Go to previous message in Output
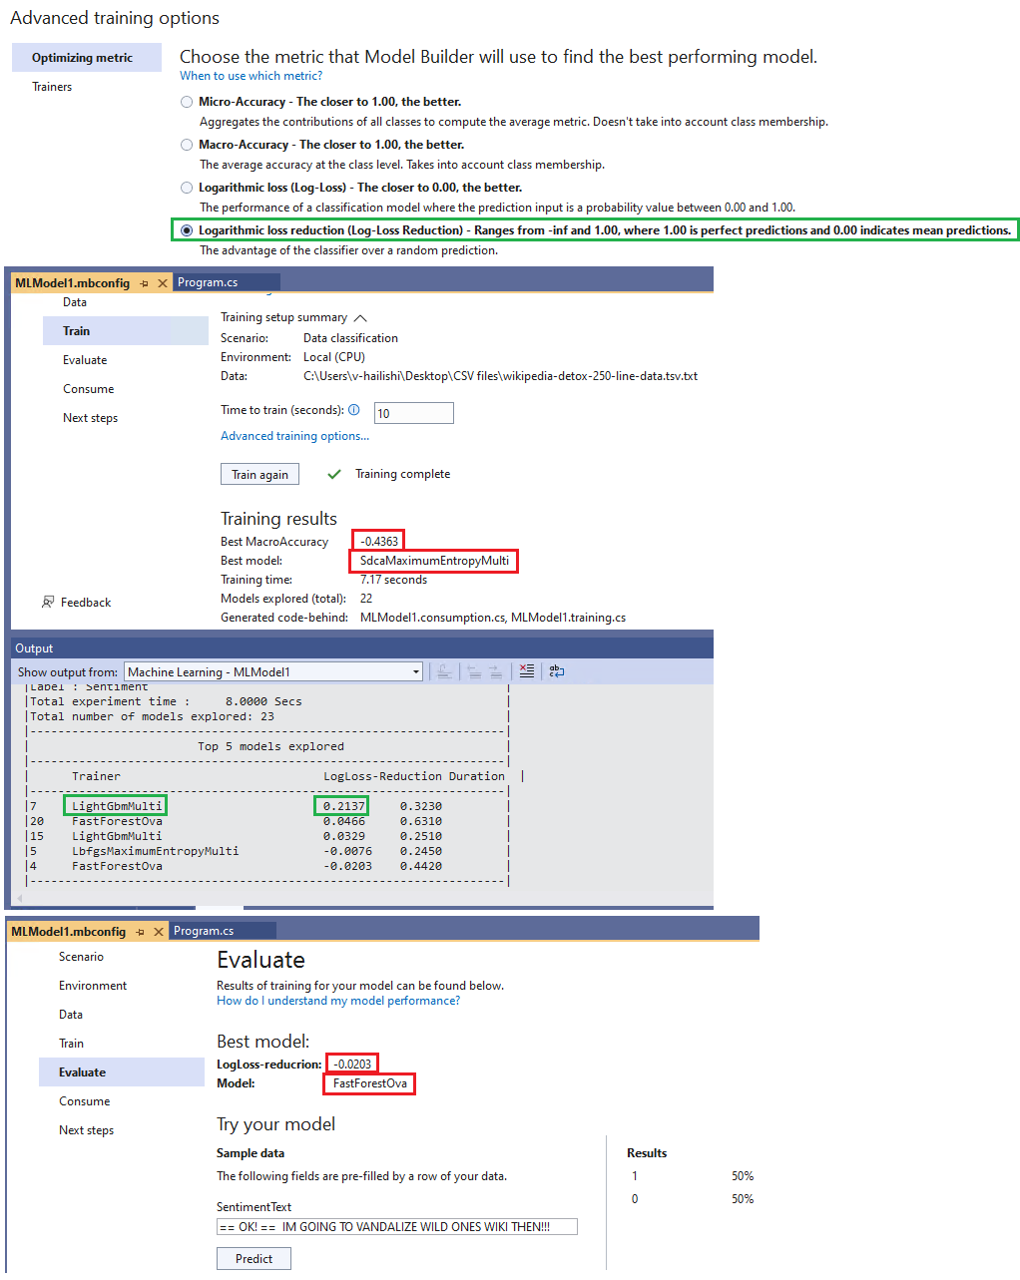The image size is (1020, 1280). tap(474, 671)
